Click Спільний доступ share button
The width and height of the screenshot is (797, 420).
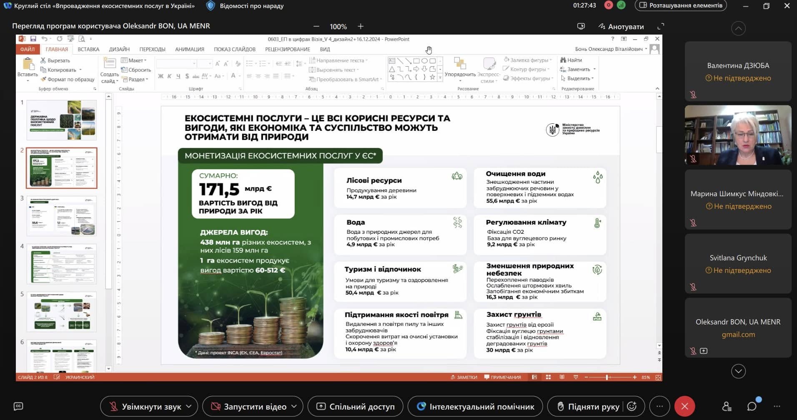click(356, 406)
